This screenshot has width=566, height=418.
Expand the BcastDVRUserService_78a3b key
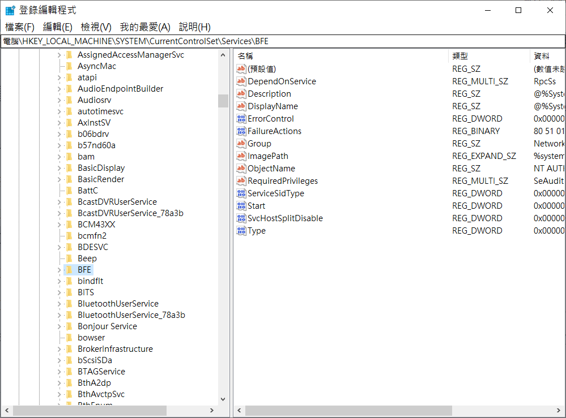click(x=59, y=213)
